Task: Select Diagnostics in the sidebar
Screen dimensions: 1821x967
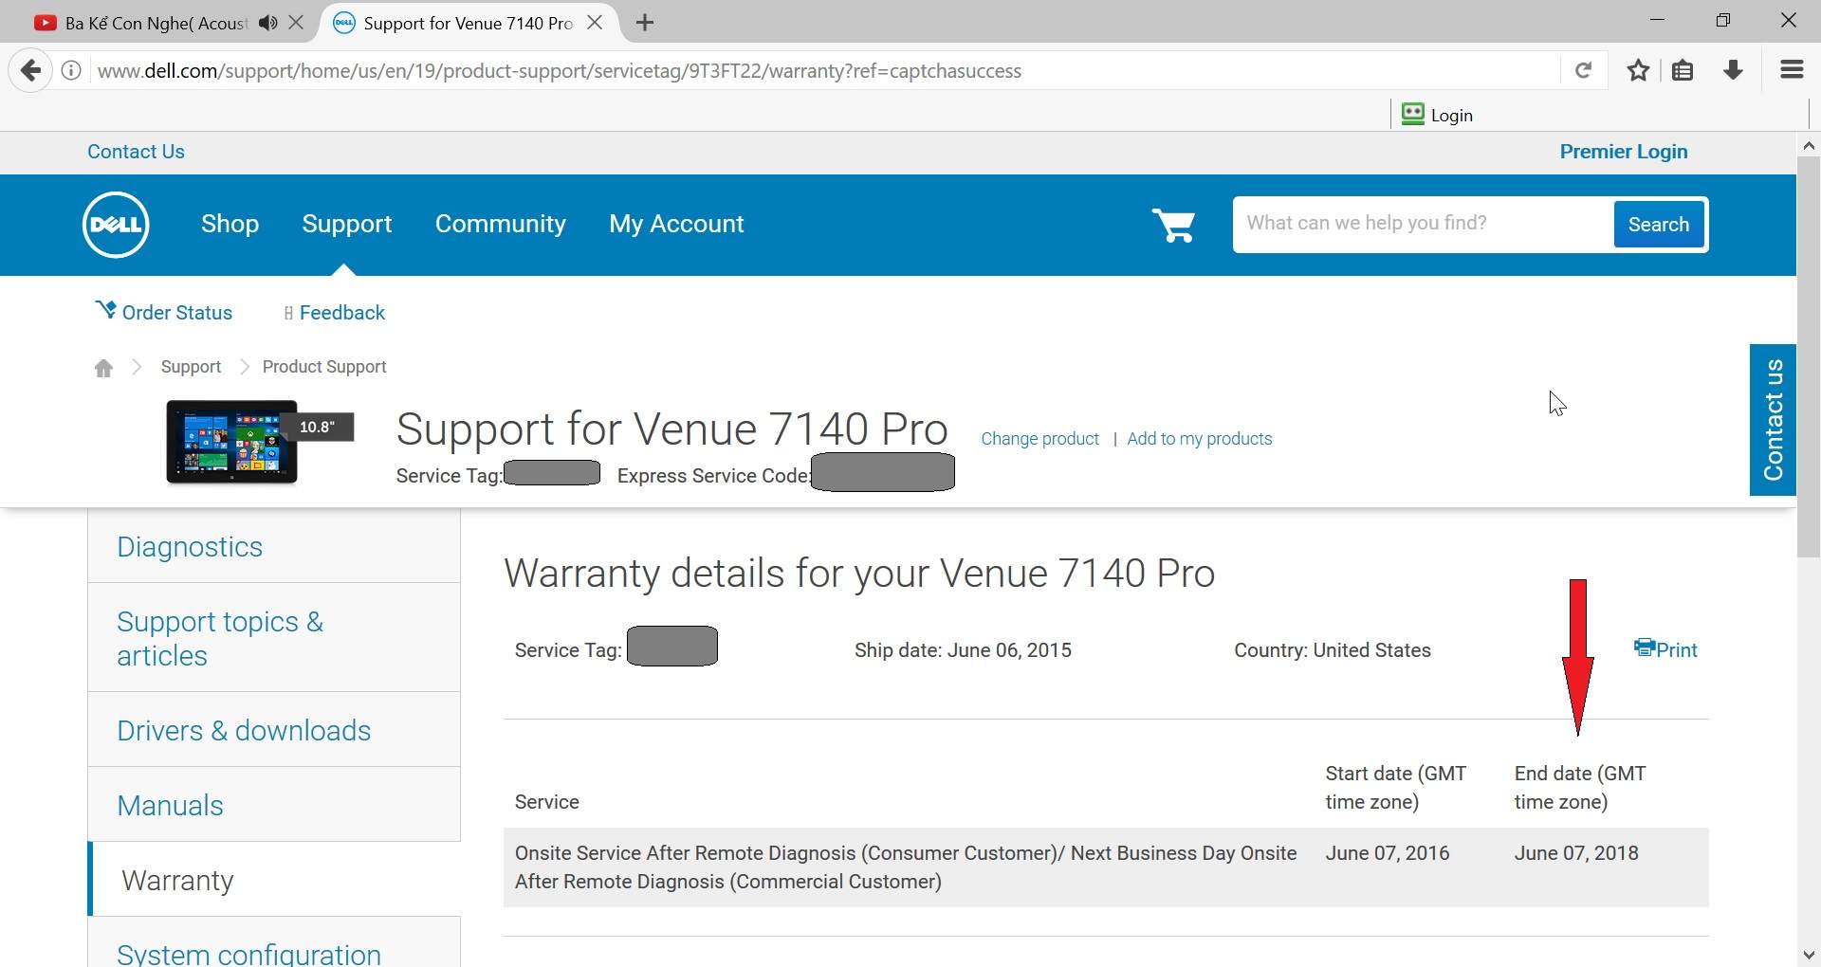Action: pyautogui.click(x=274, y=547)
